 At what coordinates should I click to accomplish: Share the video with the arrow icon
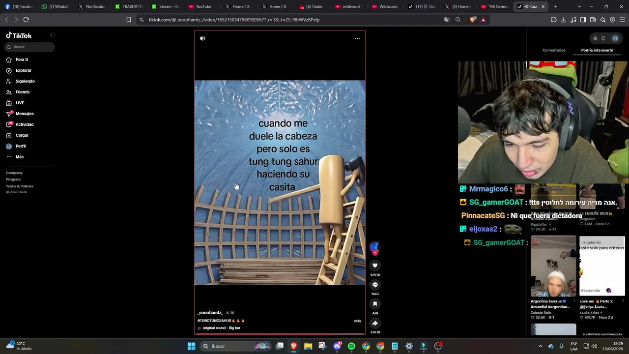point(375,323)
